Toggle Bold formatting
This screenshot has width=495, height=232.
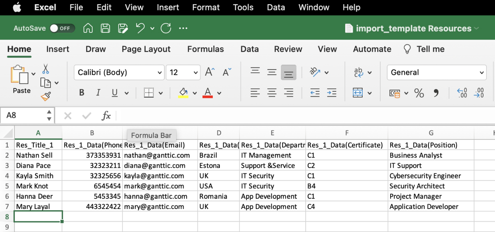[82, 93]
